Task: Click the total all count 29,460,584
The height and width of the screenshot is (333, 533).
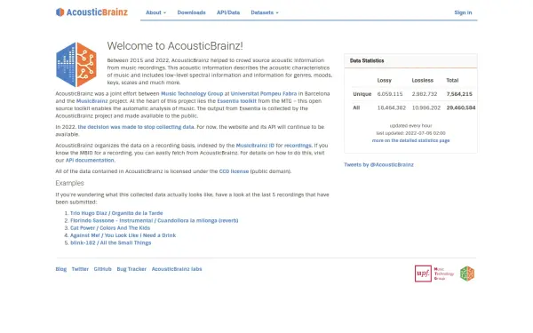Action: pos(461,107)
